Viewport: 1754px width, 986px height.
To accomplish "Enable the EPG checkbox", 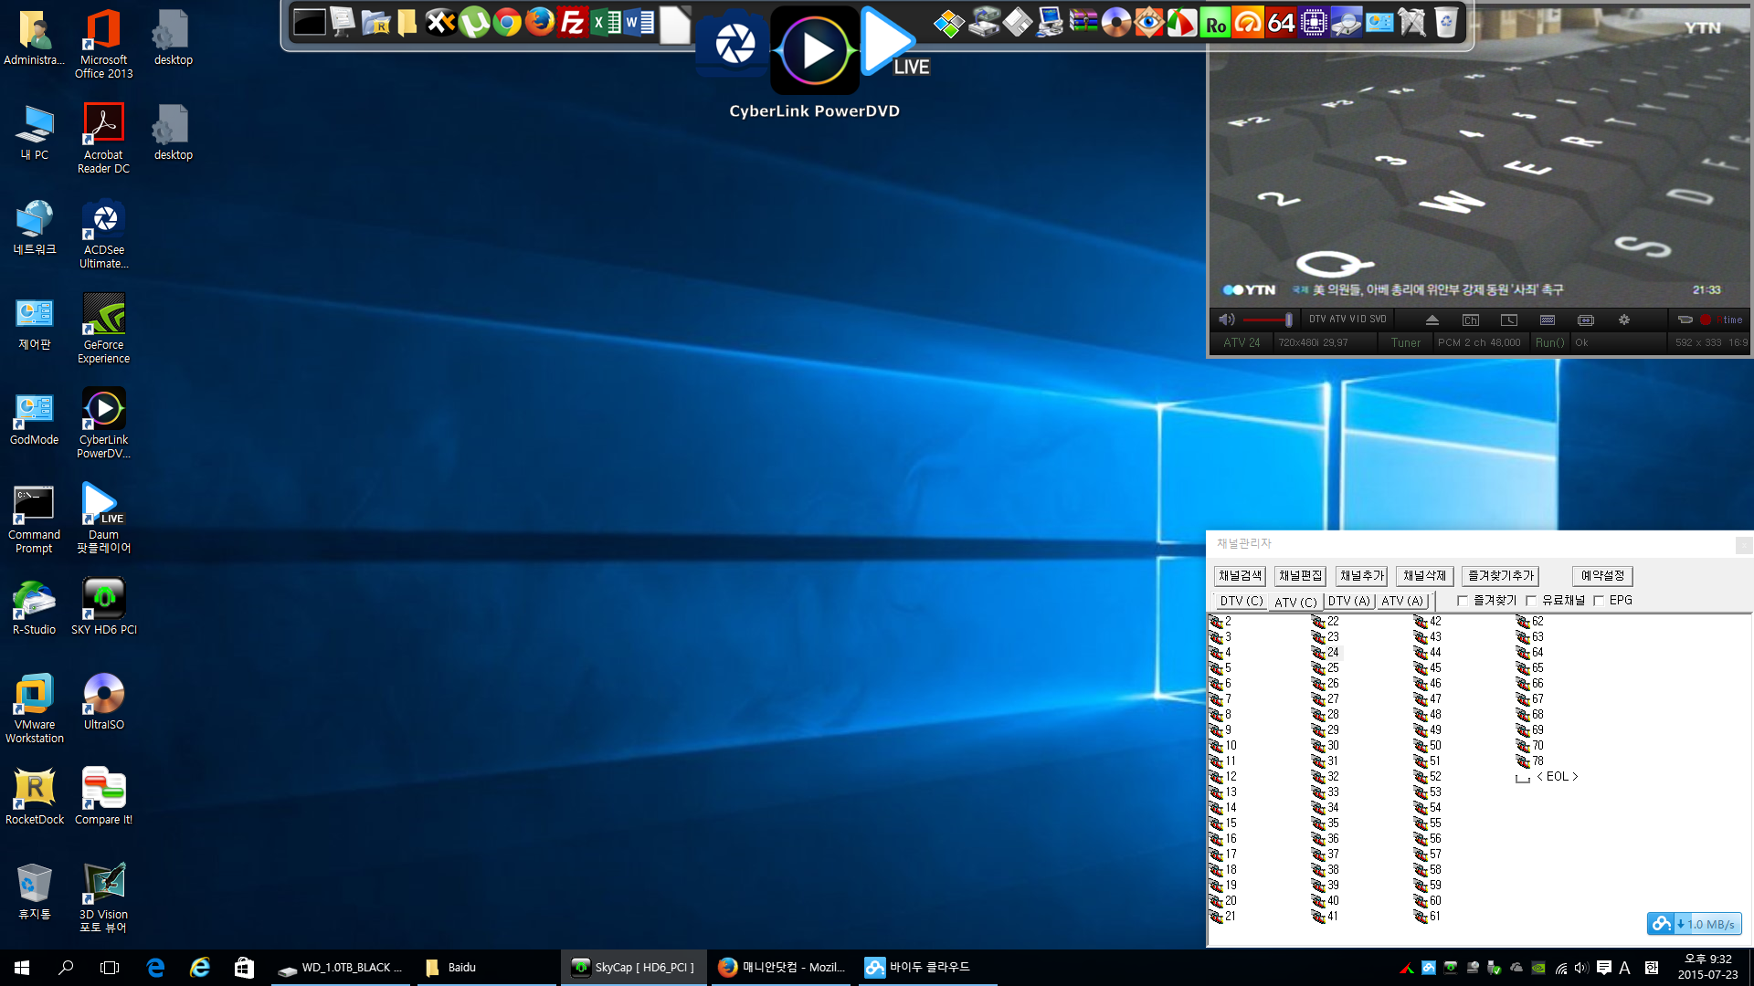I will pos(1599,601).
